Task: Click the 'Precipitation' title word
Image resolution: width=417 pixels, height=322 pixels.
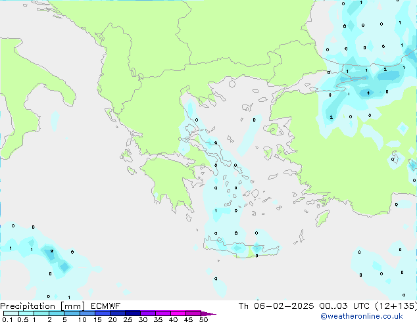Action: (x=28, y=306)
